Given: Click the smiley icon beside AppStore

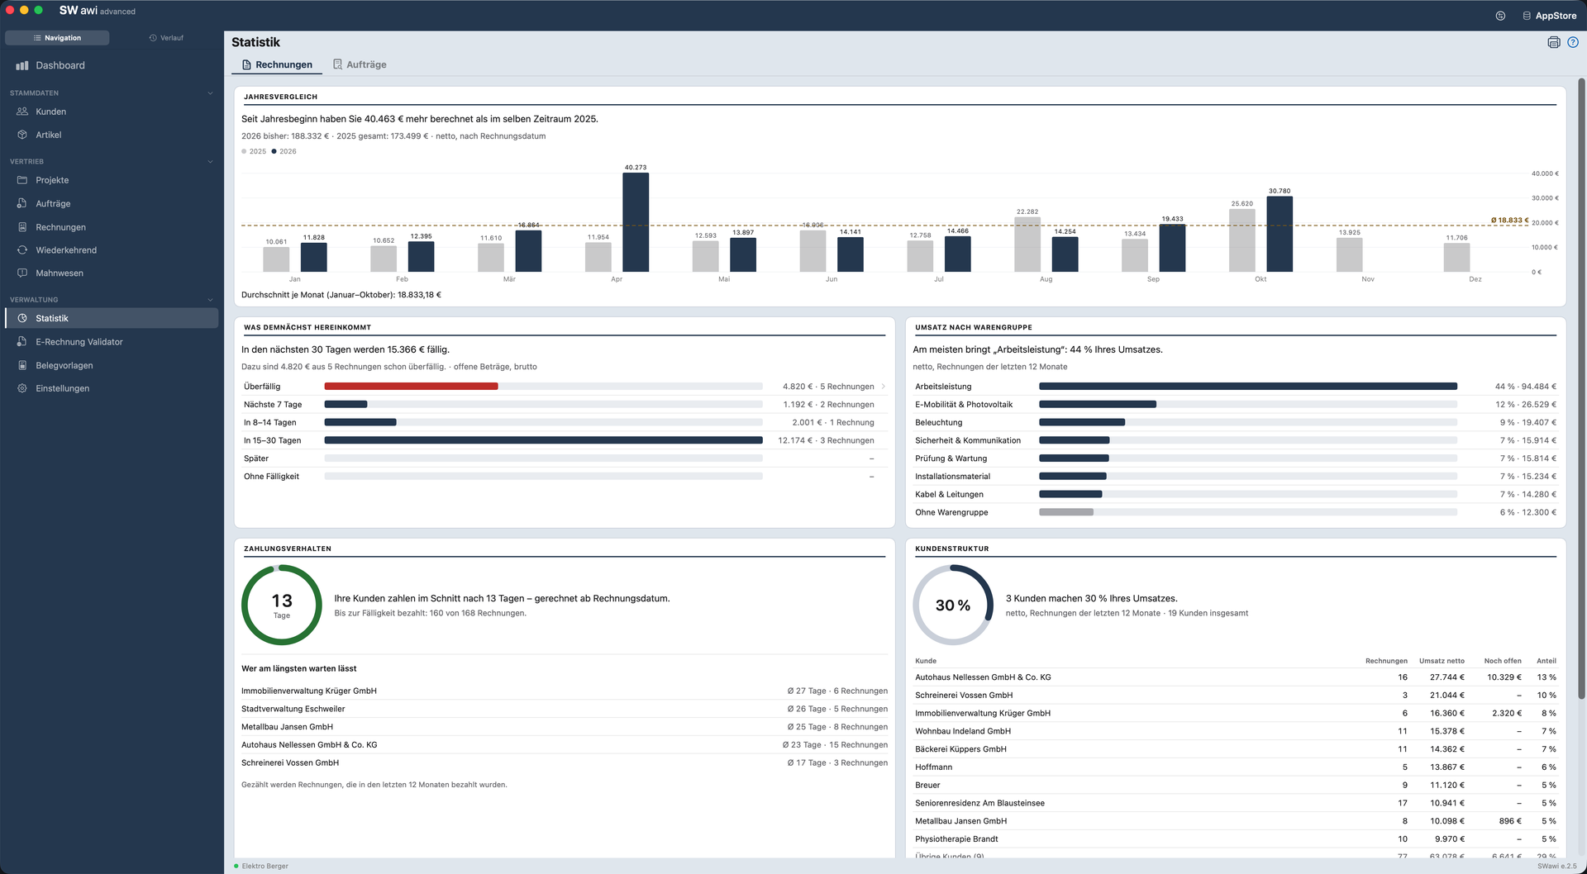Looking at the screenshot, I should (1500, 16).
